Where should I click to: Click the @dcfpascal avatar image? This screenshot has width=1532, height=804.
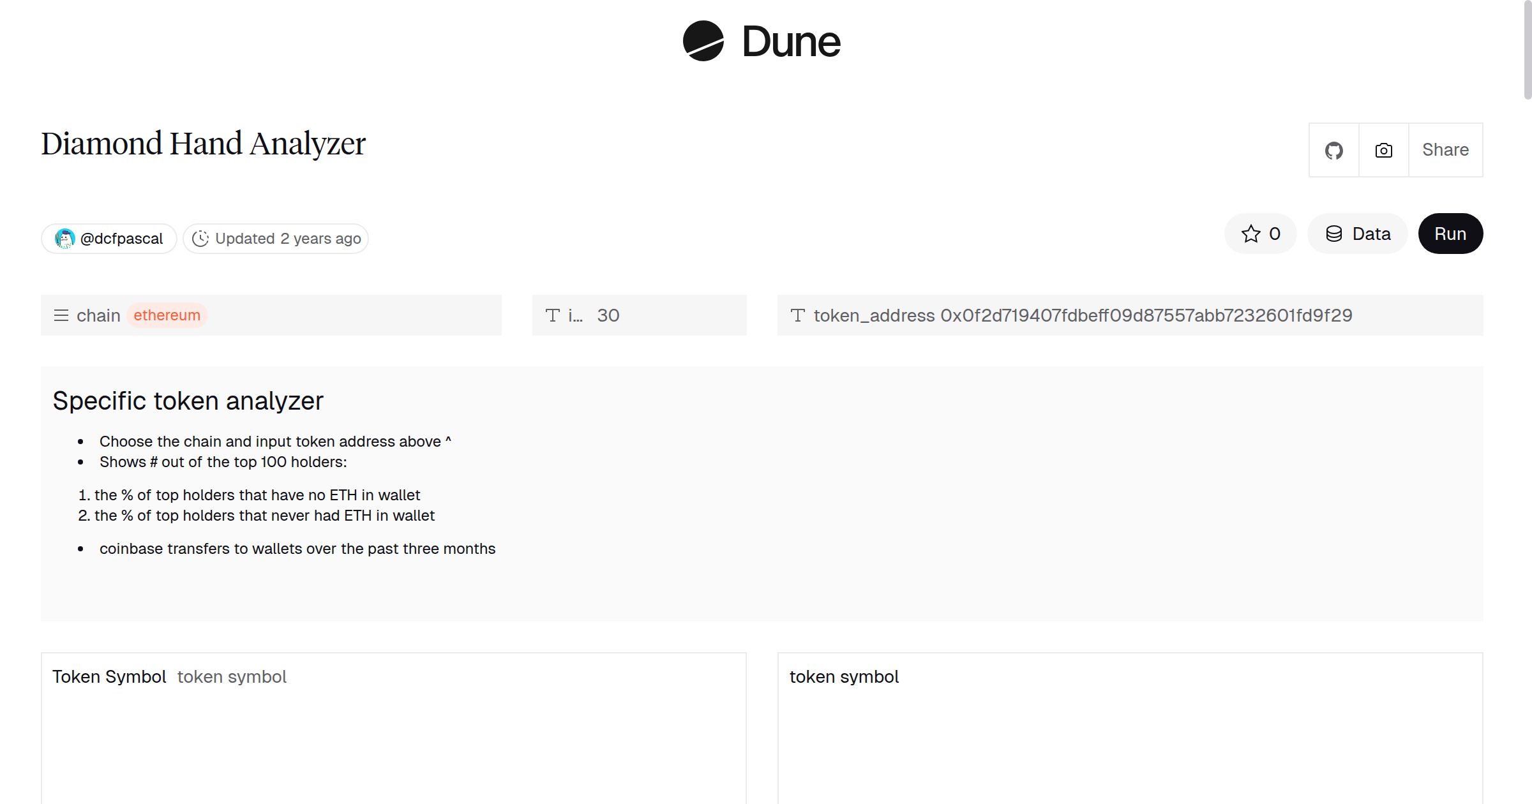64,238
